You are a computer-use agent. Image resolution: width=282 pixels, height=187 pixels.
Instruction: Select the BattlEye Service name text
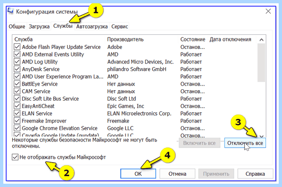(40, 84)
